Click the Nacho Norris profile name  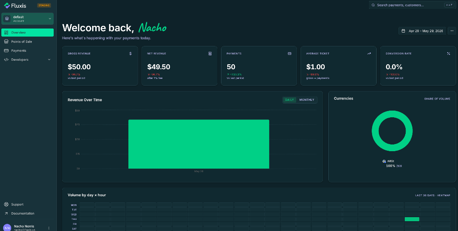pos(24,227)
